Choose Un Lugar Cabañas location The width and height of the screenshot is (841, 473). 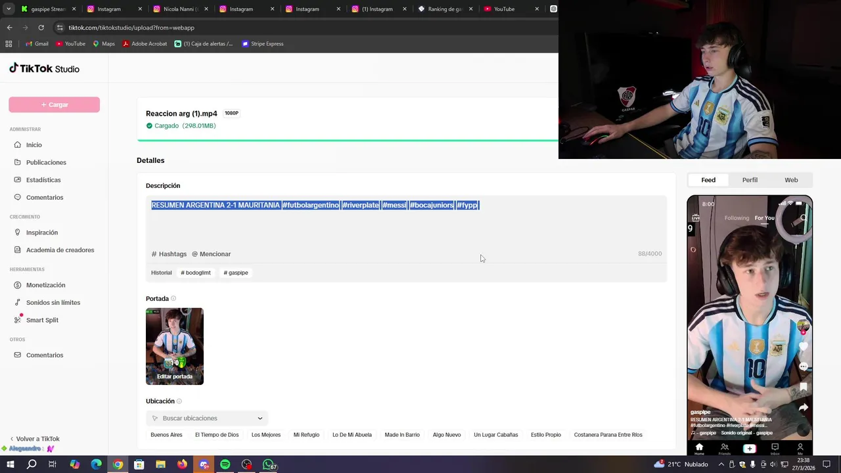click(496, 435)
